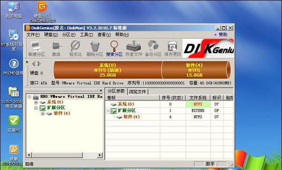Select 系统(0) in the left tree
Screen dimensions: 282x170
(55, 102)
